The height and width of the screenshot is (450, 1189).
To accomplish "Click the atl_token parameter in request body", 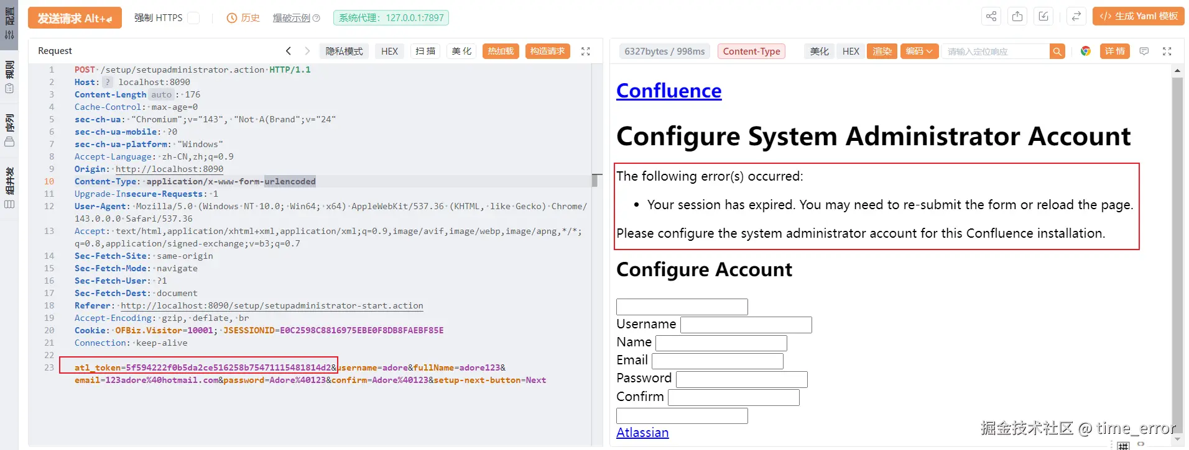I will pos(203,367).
